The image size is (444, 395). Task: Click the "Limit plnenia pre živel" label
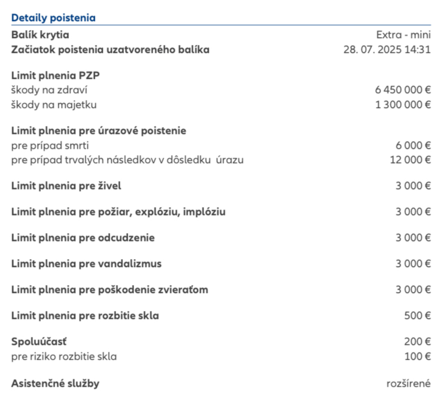(66, 186)
